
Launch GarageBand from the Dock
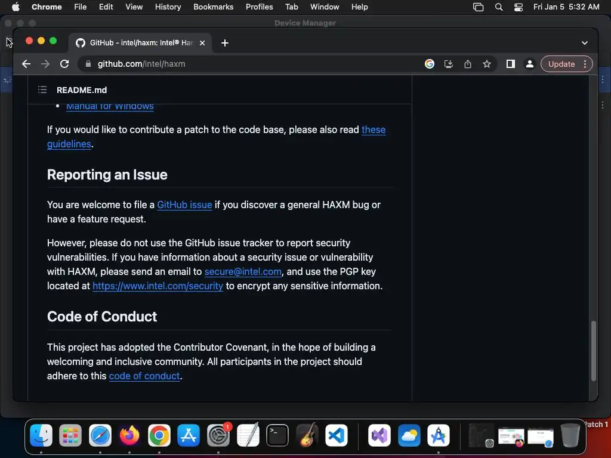tap(307, 435)
